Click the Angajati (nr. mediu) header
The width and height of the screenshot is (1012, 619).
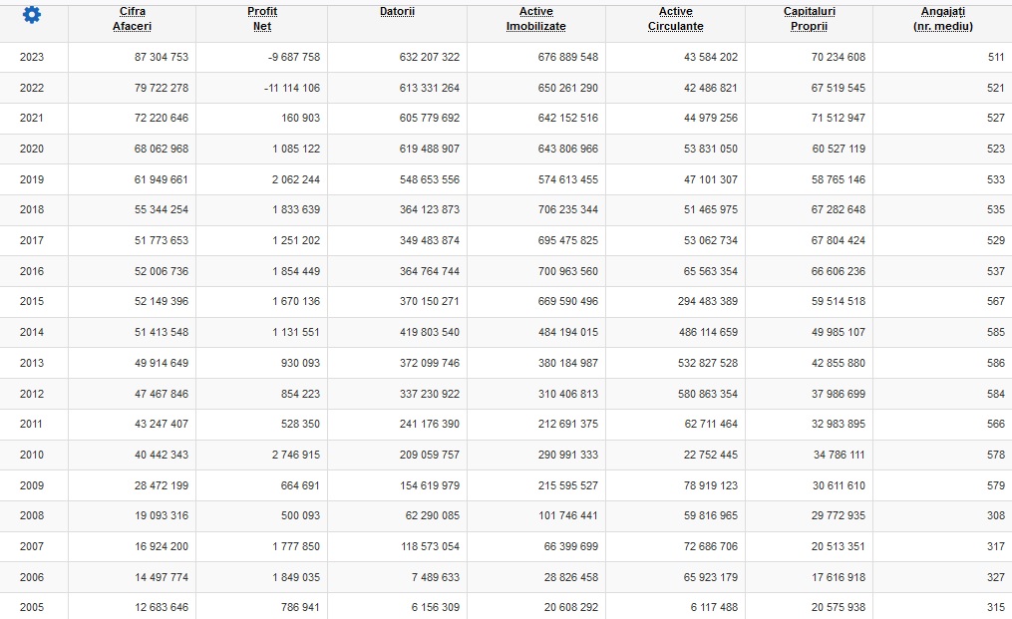point(943,19)
